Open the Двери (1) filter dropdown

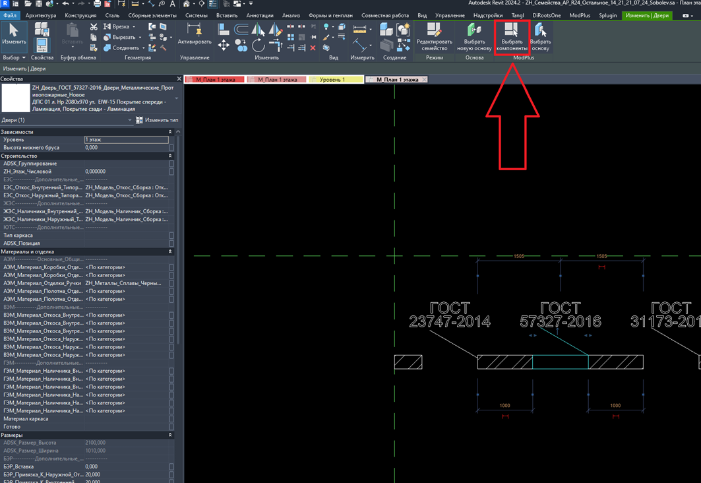click(130, 120)
